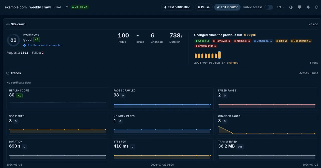This screenshot has width=321, height=168.
Task: Click the logout icon
Action: (x=317, y=7)
